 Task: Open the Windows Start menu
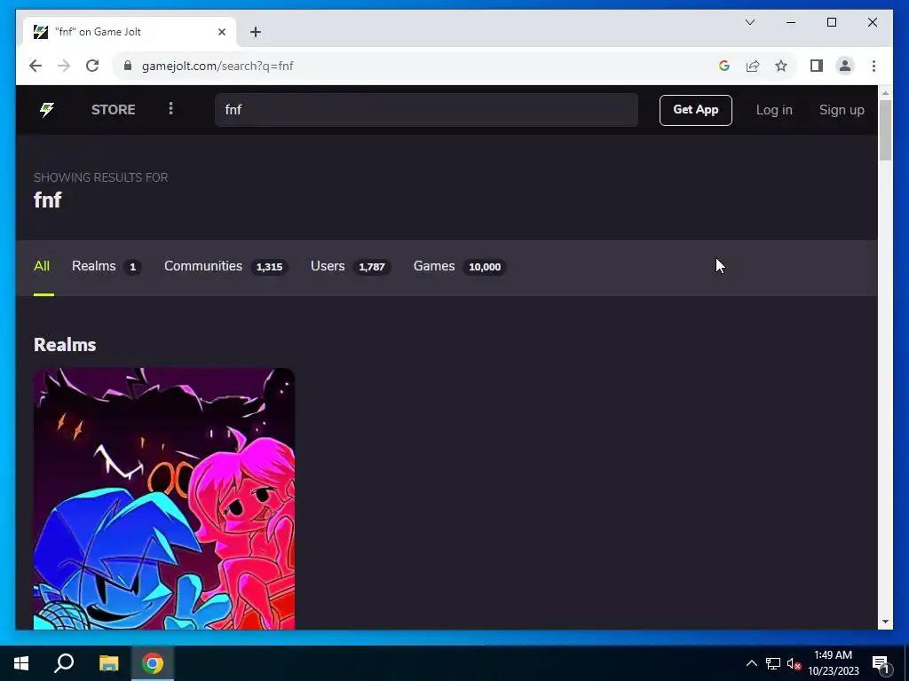[x=21, y=663]
